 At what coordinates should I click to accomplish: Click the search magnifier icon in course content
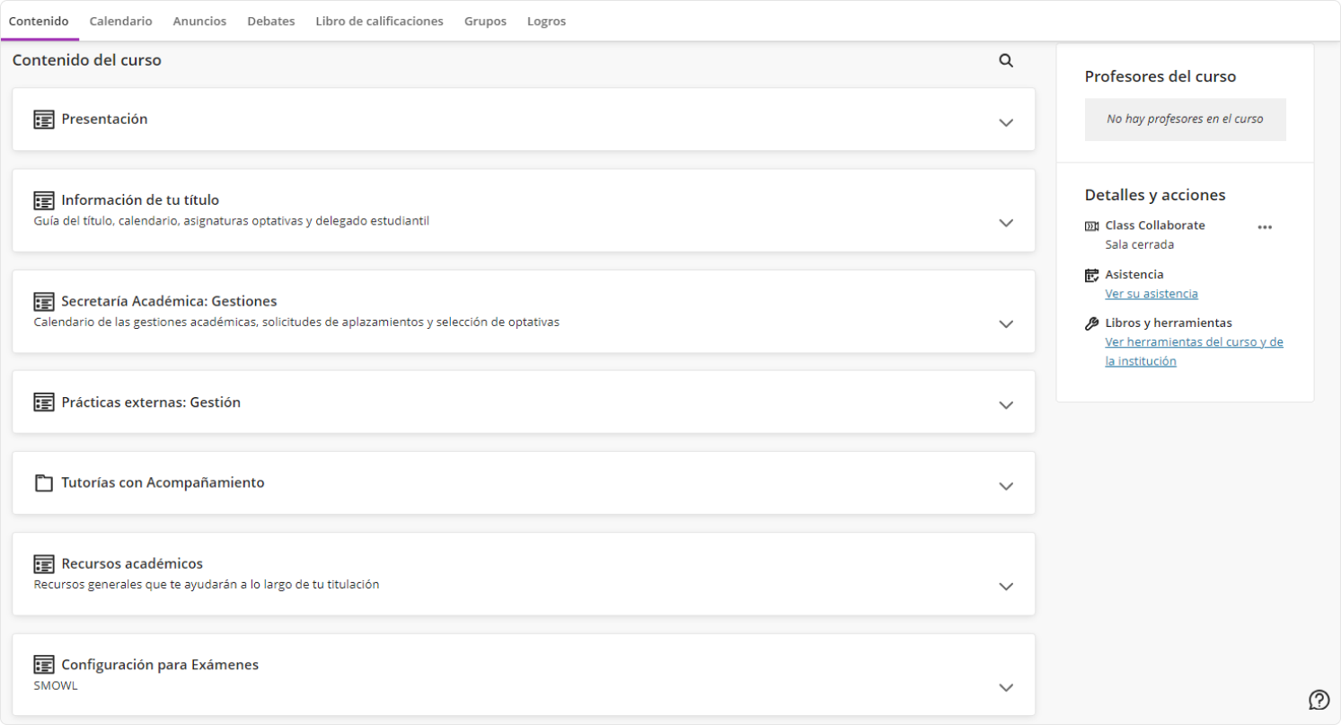pos(1006,61)
